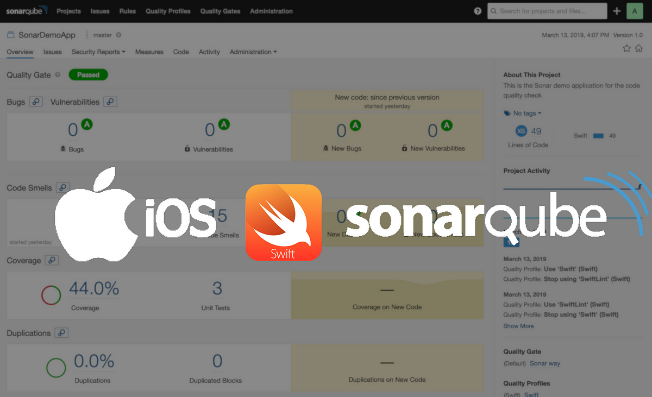Screen dimensions: 652x397
Task: Open the Code Smells measure history icon
Action: pos(62,187)
